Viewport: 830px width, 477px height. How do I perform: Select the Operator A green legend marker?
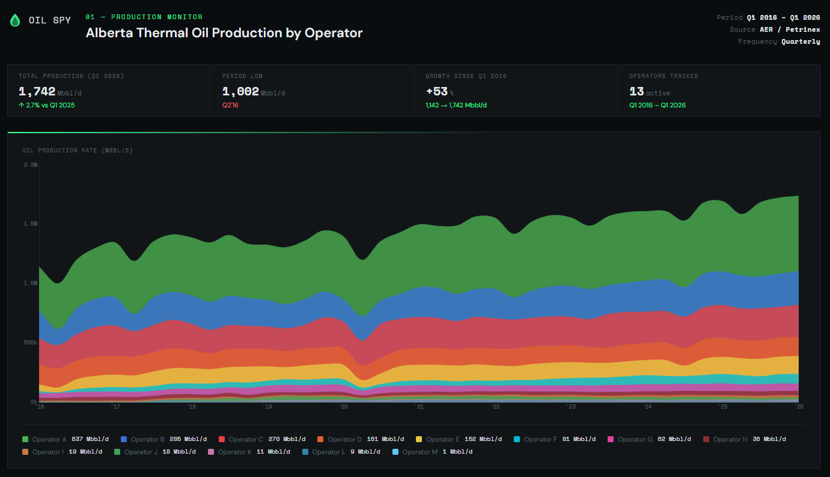pos(25,439)
